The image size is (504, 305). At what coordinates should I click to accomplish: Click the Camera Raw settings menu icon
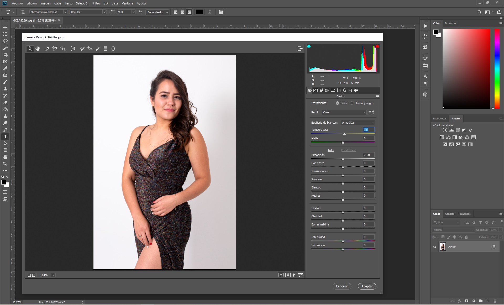point(377,97)
